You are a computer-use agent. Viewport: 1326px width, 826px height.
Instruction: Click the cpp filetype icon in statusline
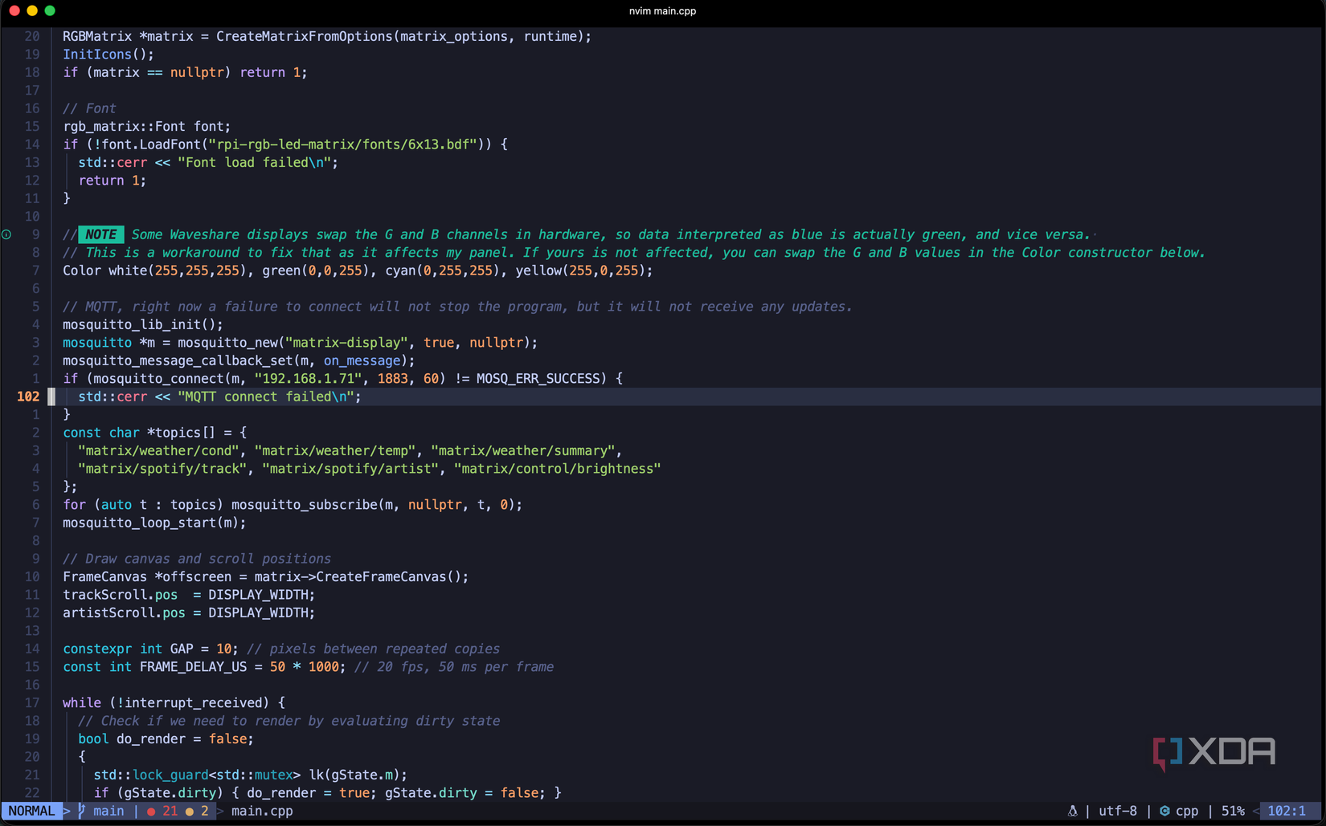coord(1164,811)
